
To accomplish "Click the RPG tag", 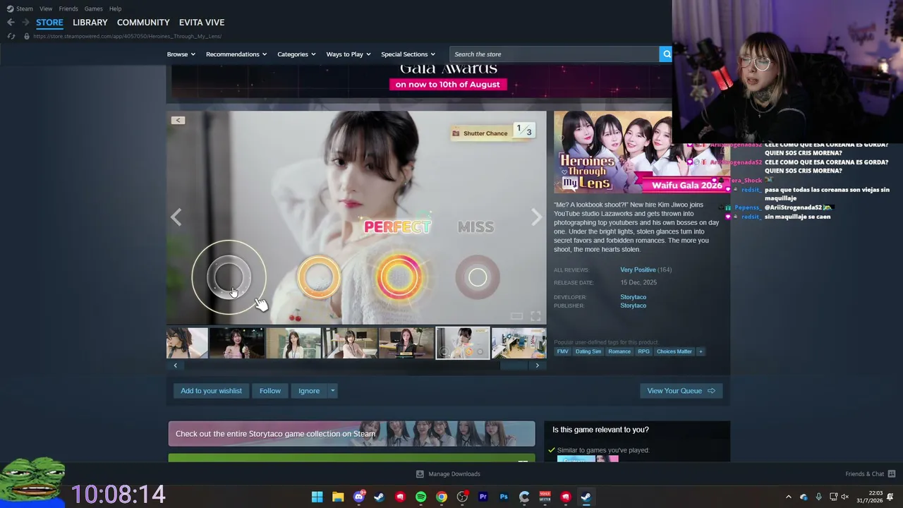I will point(643,351).
